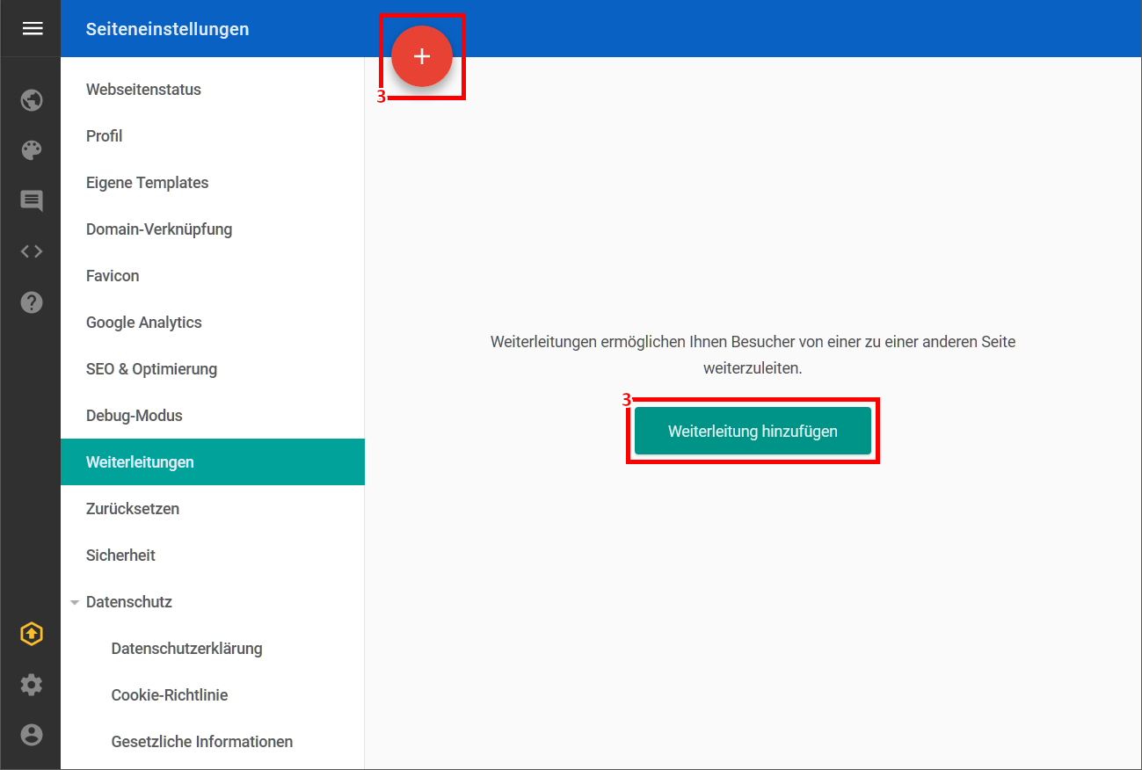Go to Domain-Verknüpfung settings
Image resolution: width=1142 pixels, height=770 pixels.
(x=159, y=229)
